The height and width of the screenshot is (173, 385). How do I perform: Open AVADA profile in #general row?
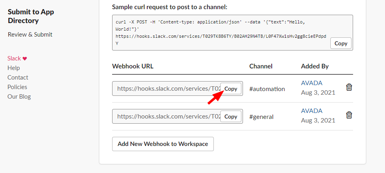pos(312,111)
